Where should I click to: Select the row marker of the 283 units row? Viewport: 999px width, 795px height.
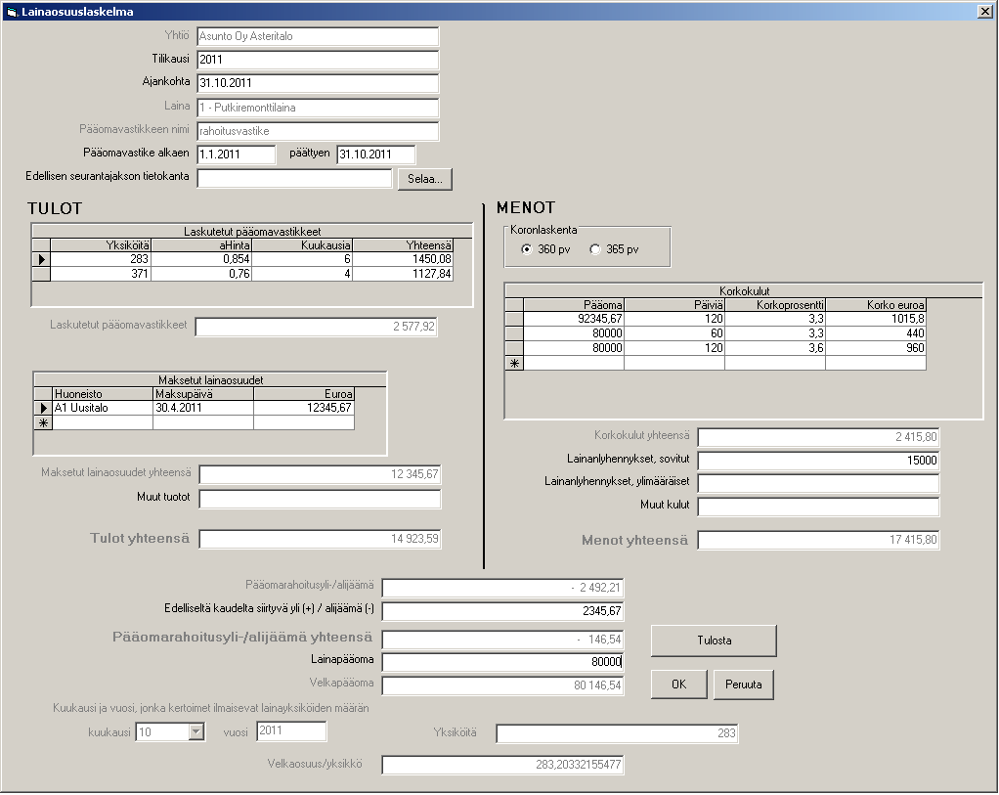[x=41, y=259]
